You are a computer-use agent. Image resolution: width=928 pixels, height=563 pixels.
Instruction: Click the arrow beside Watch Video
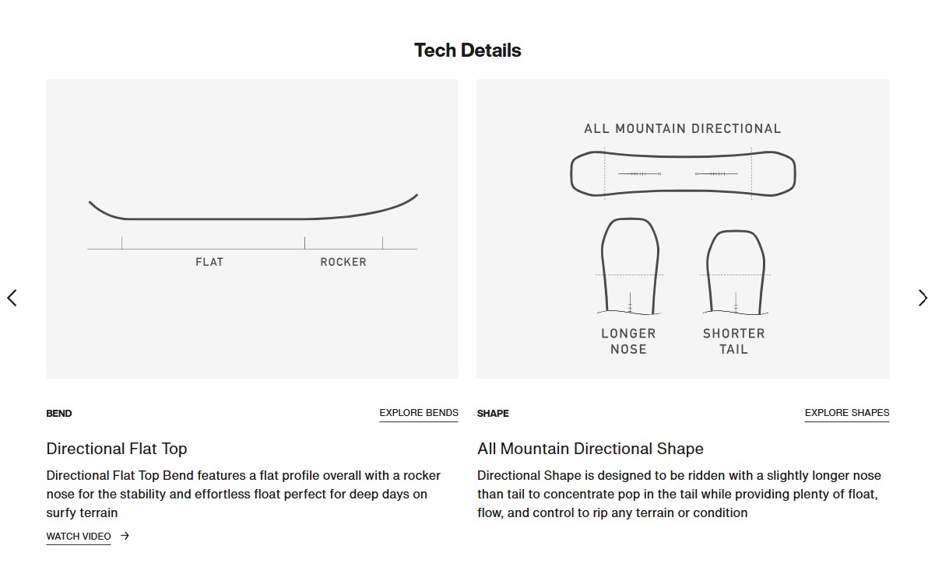tap(125, 536)
